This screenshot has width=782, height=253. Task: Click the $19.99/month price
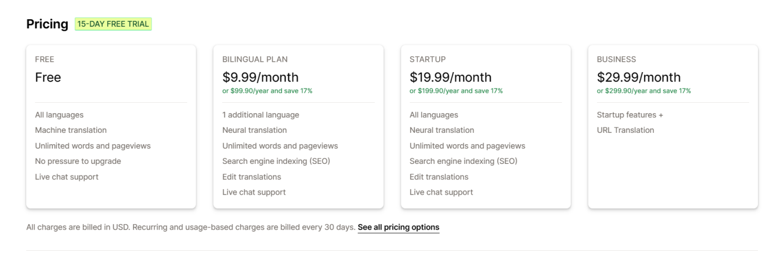(450, 78)
